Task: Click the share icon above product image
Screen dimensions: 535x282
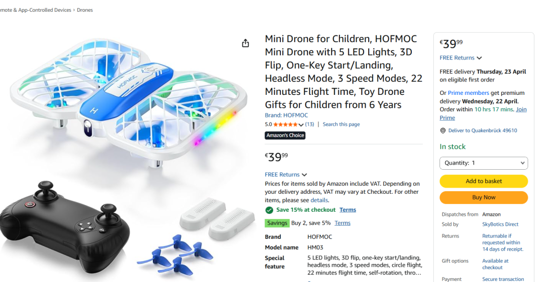Action: pos(245,43)
